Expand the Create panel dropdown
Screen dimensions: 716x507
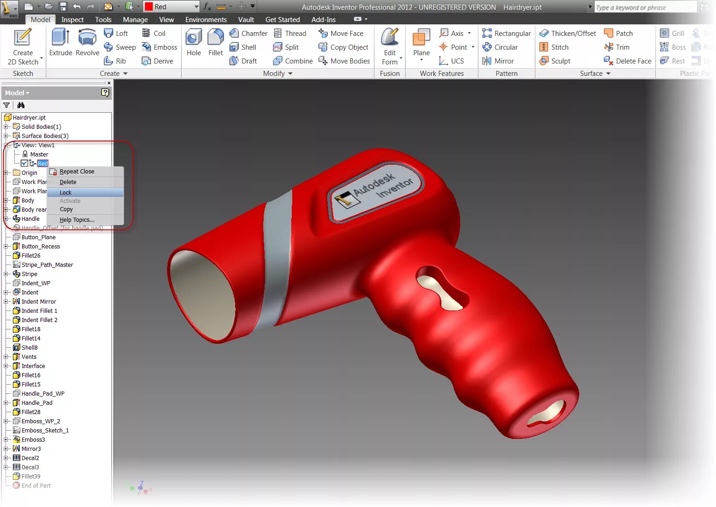point(125,74)
